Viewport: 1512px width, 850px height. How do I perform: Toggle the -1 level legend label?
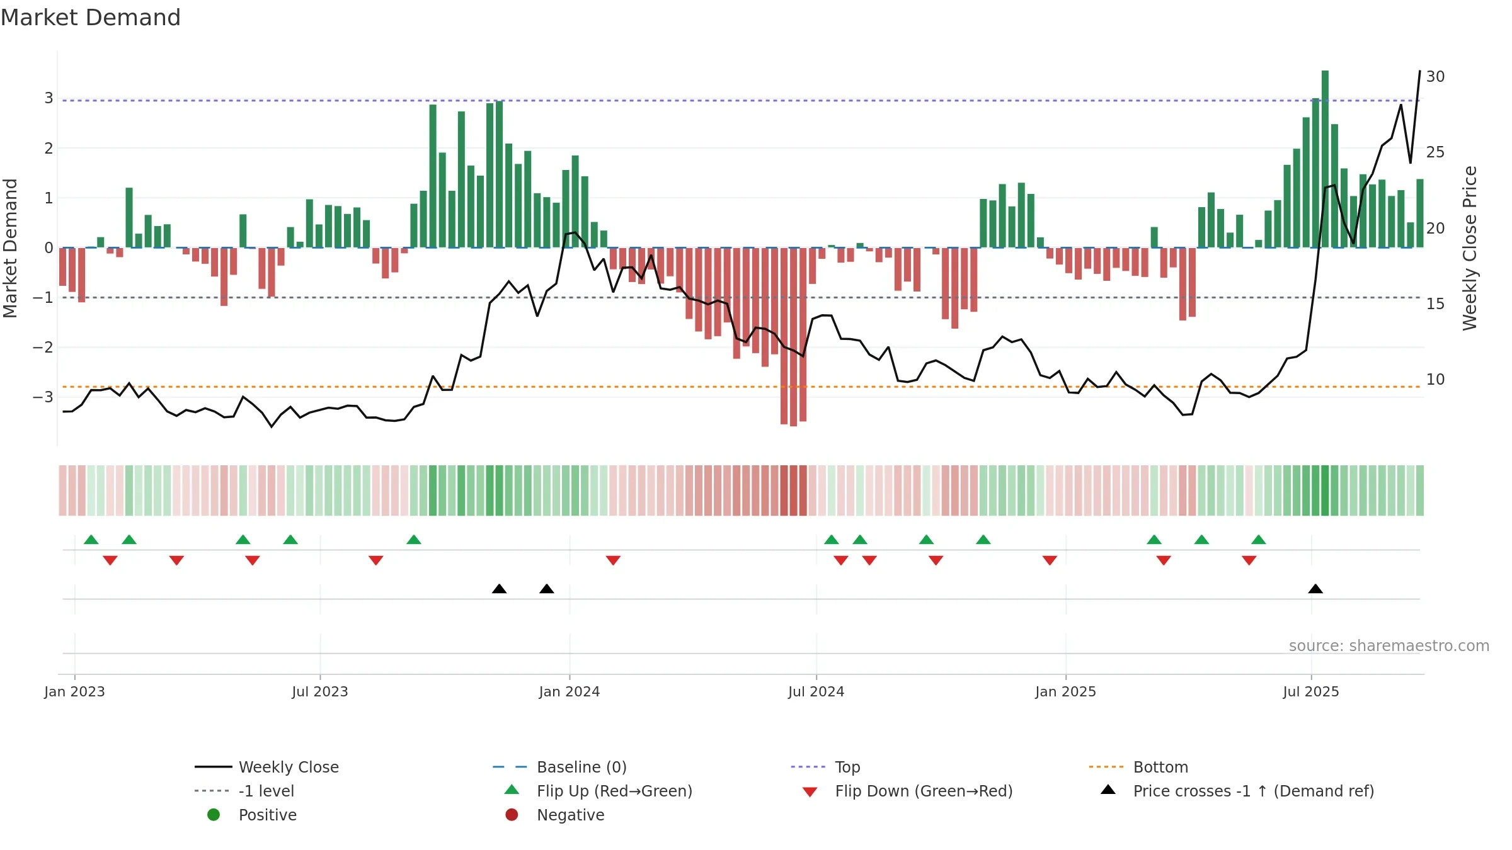(266, 791)
